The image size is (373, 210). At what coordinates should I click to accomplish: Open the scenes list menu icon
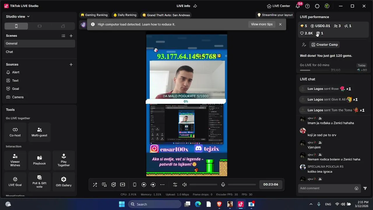click(63, 36)
